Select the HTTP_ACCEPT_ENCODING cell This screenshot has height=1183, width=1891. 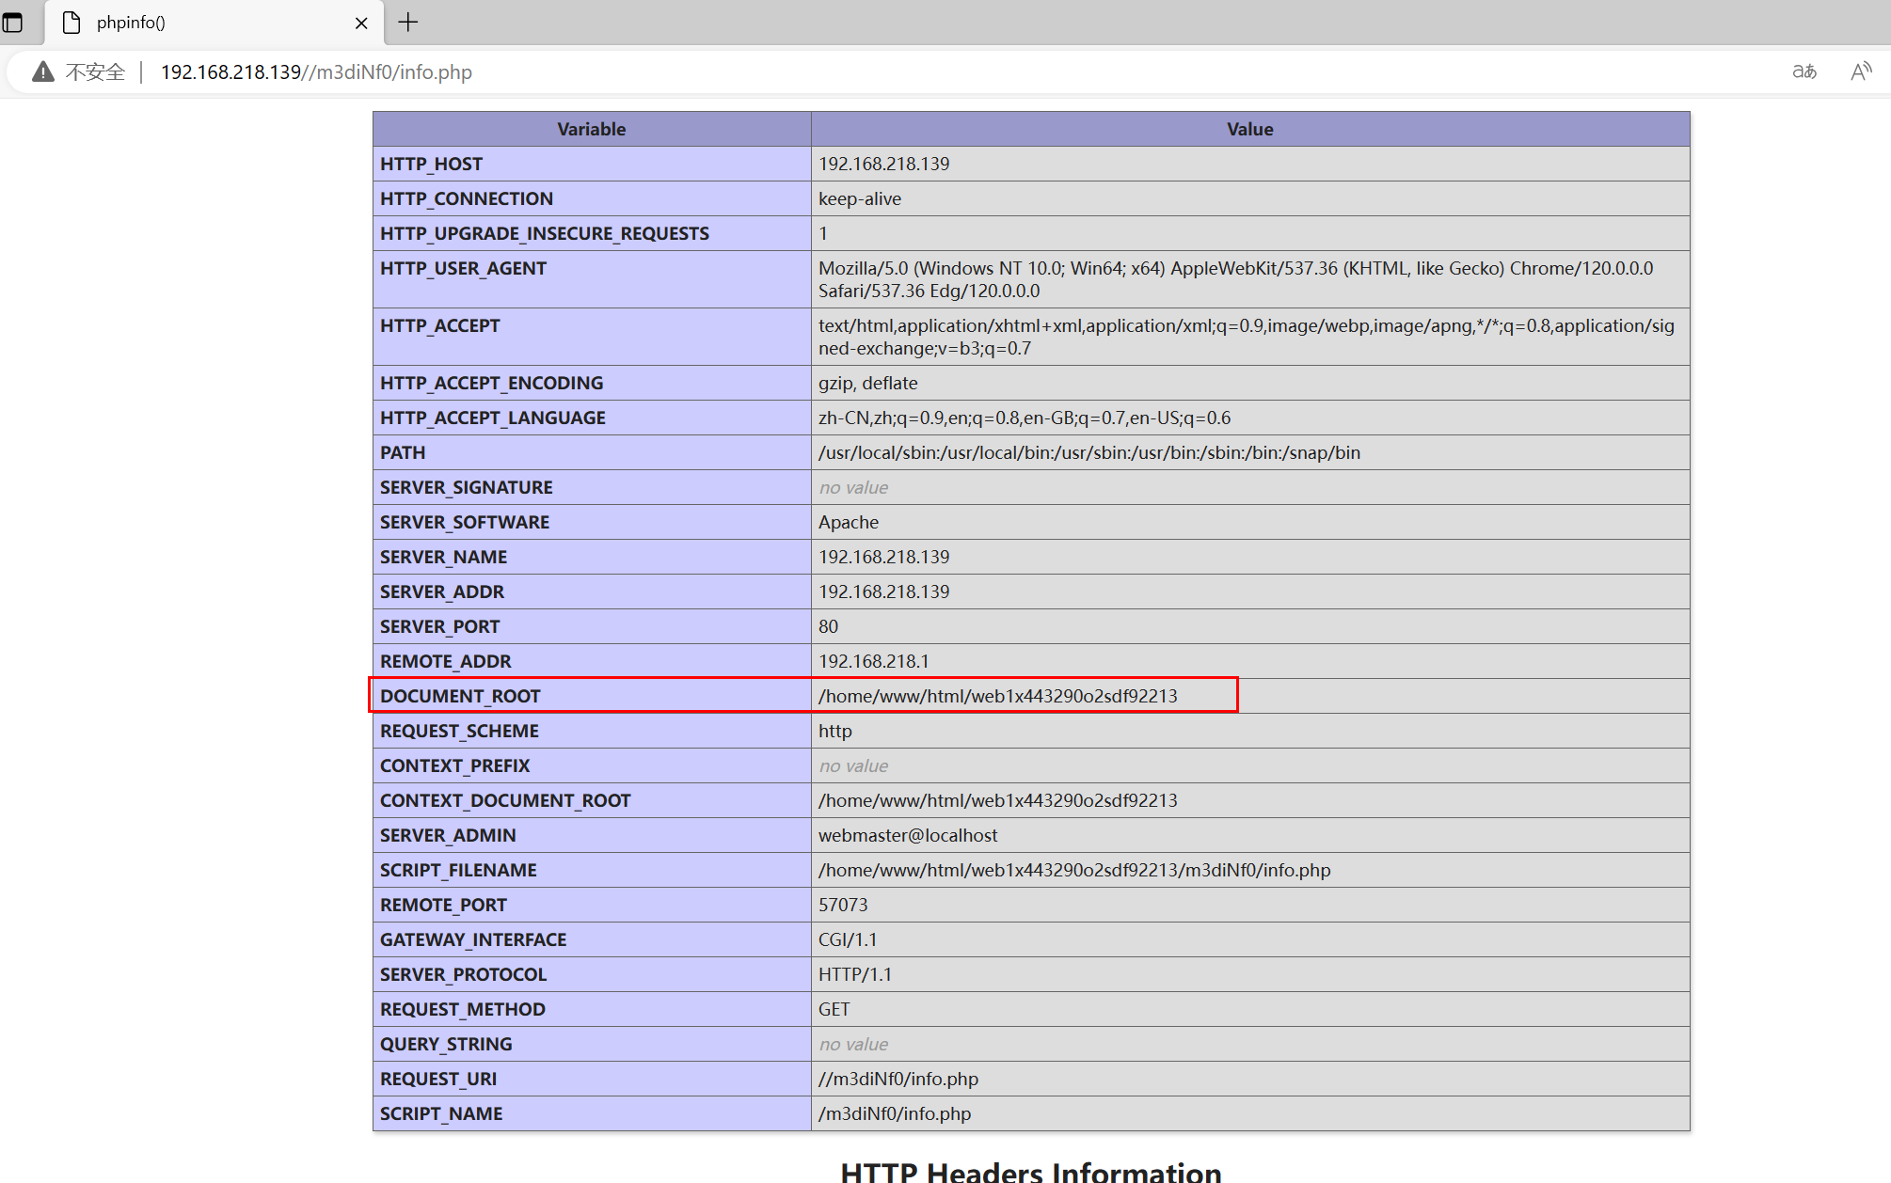click(x=592, y=383)
